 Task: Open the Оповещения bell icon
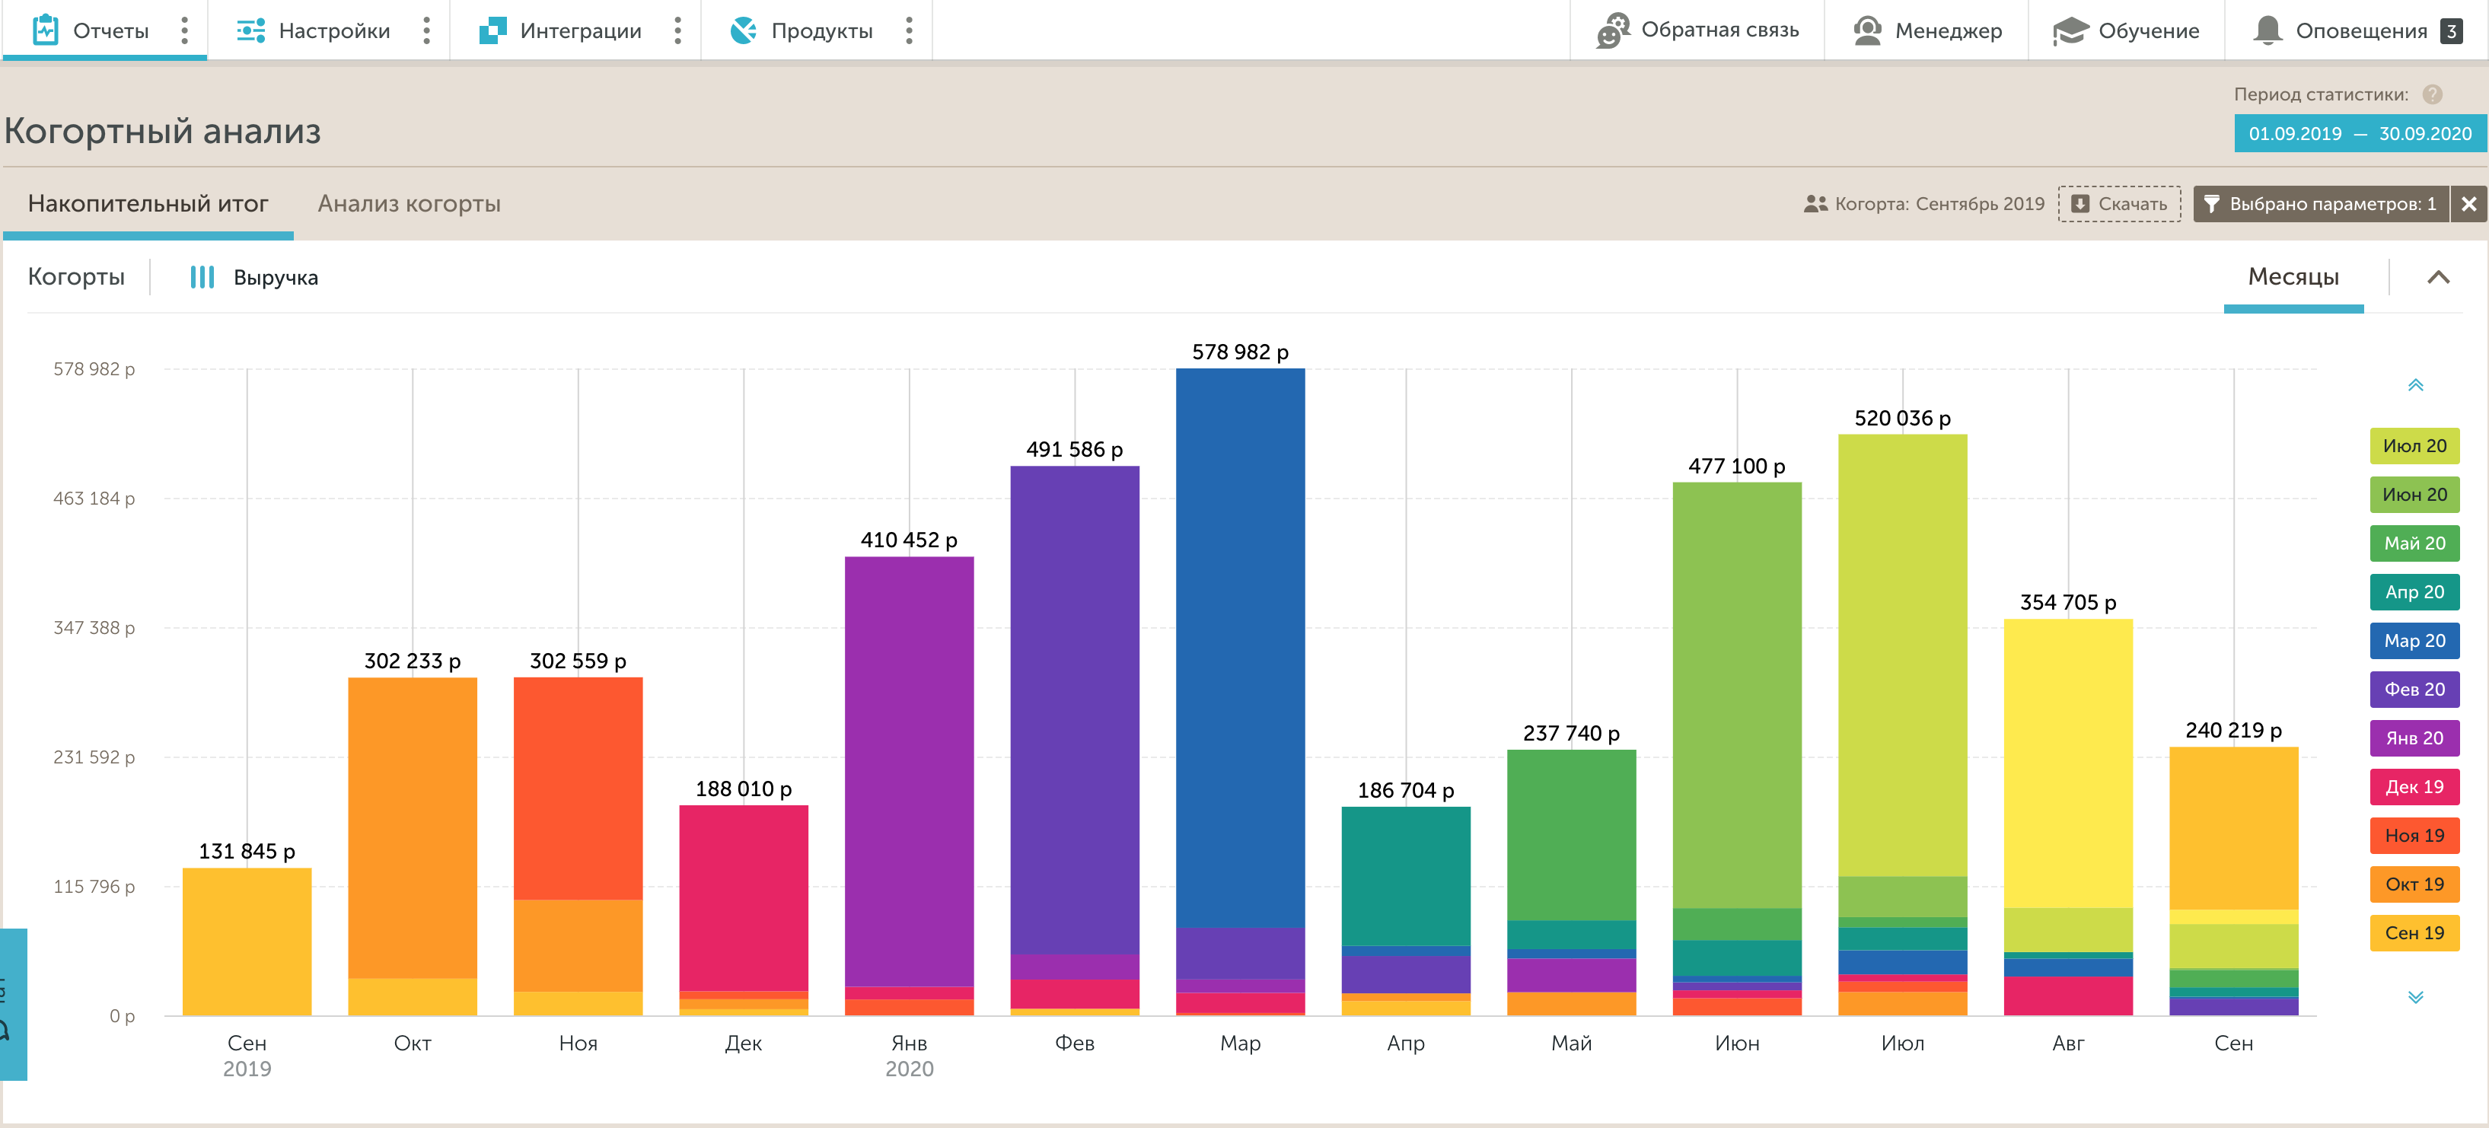tap(2268, 31)
